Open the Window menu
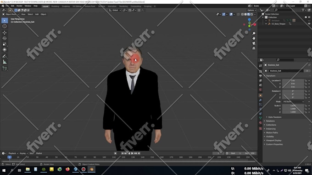312x175 pixels. [x=28, y=6]
